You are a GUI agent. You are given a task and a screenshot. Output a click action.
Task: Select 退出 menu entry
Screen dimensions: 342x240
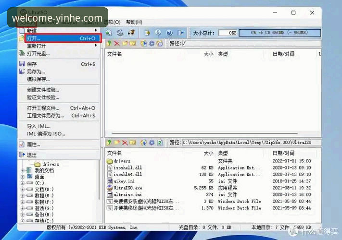[x=59, y=155]
